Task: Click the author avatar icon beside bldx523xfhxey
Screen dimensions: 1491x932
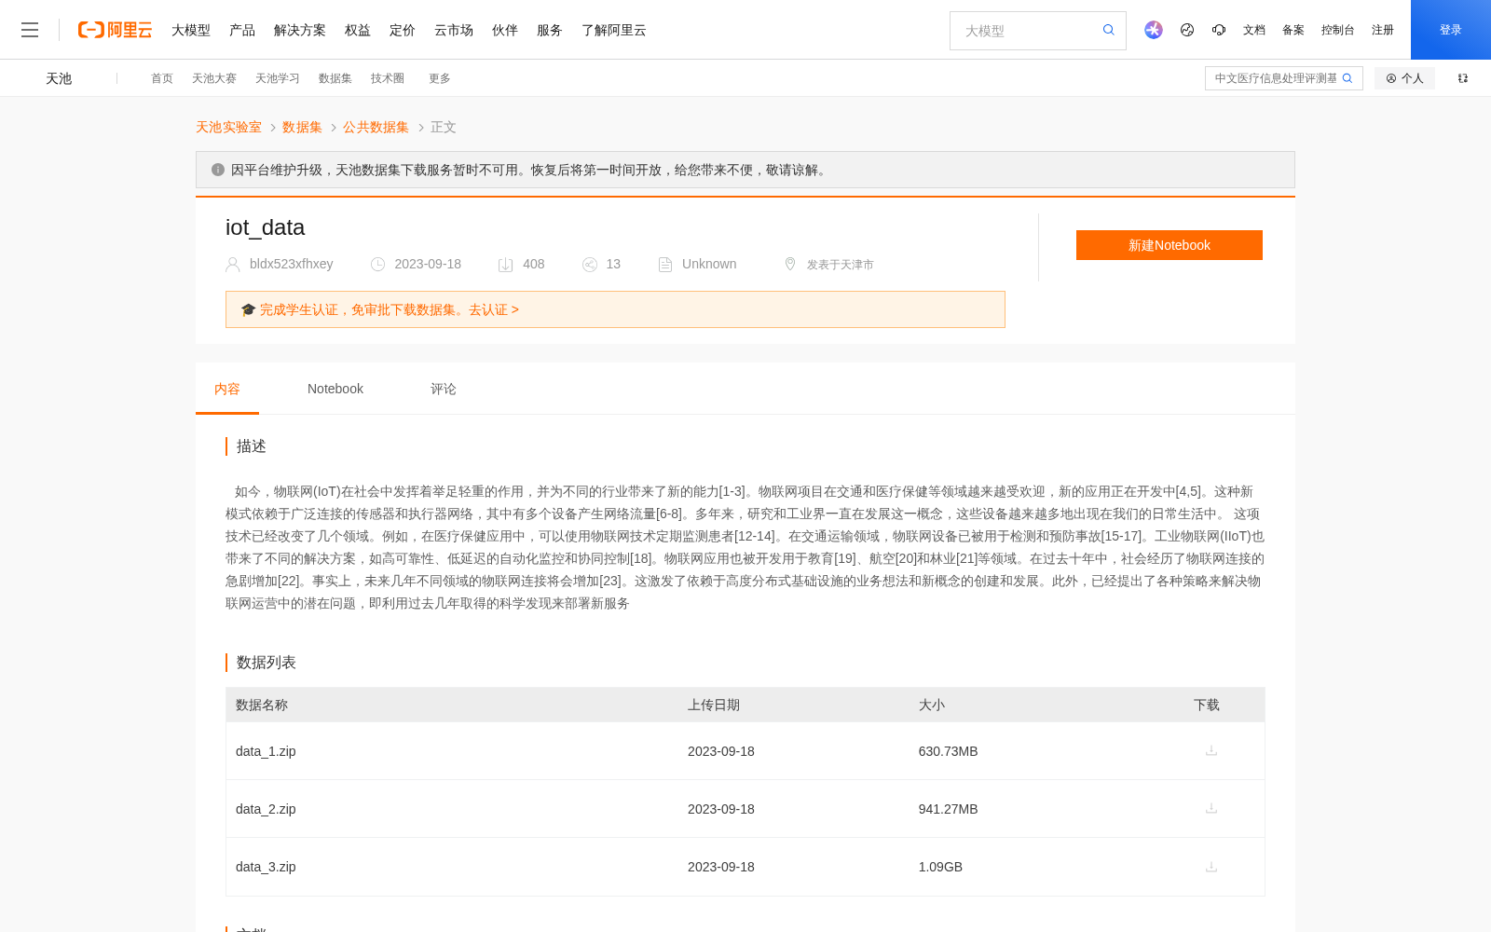Action: [233, 265]
